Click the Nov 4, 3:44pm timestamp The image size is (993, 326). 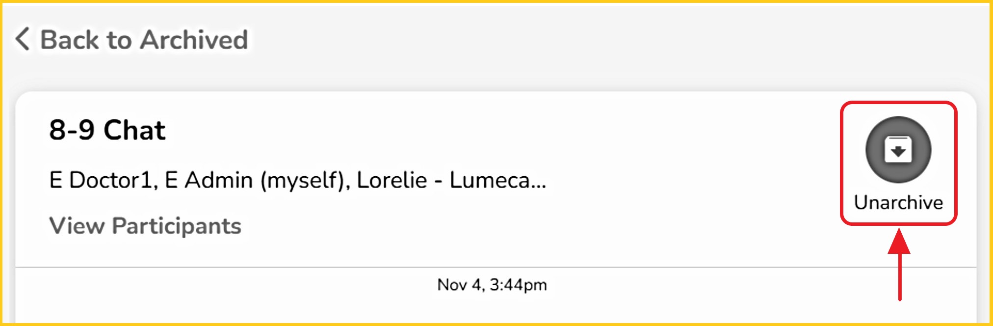(x=492, y=285)
